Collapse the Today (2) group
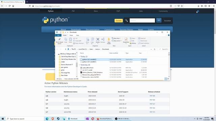 [x=80, y=56]
